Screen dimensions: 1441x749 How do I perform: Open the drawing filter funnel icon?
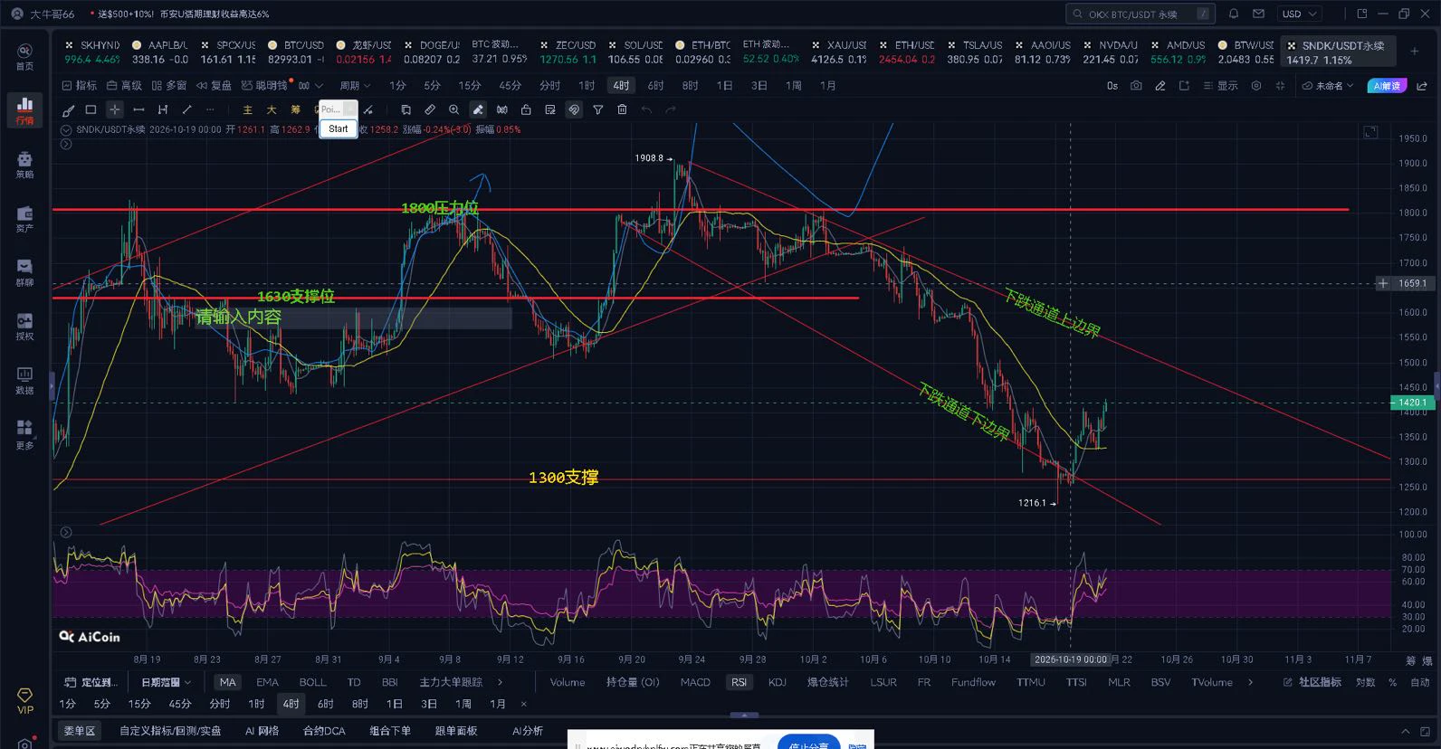(x=597, y=109)
